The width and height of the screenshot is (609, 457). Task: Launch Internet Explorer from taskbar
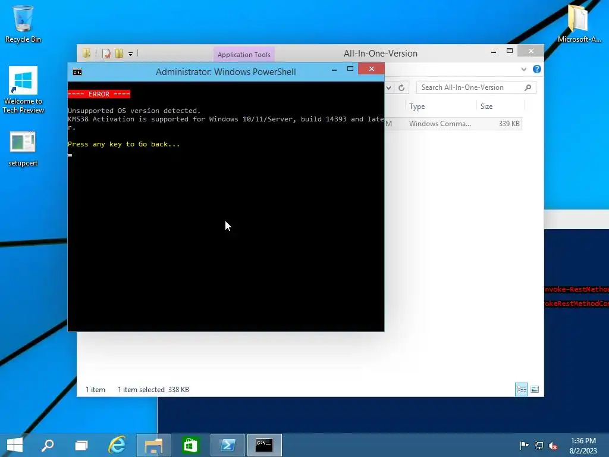(117, 445)
